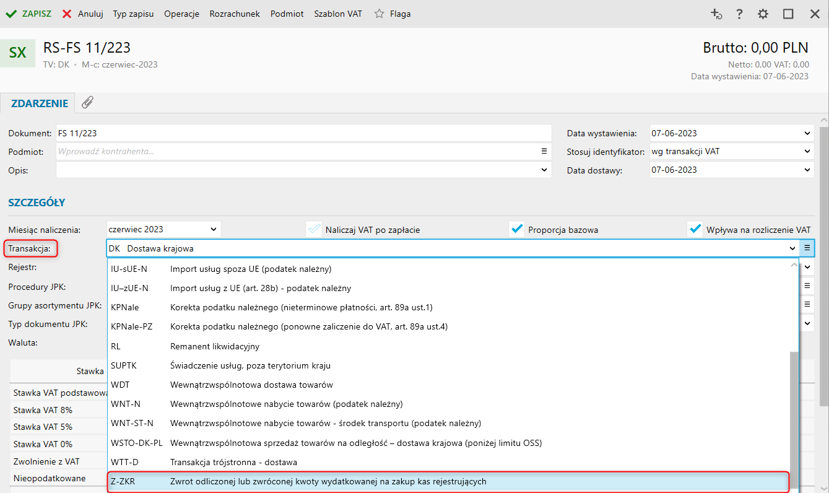This screenshot has width=829, height=493.
Task: Click the add-plus icon in top right
Action: (716, 14)
